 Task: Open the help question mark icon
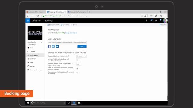pyautogui.click(x=160, y=21)
